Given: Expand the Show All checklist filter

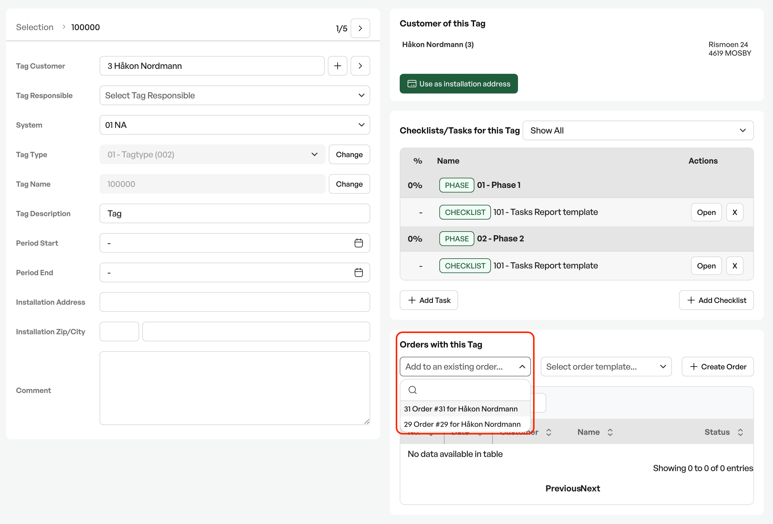Looking at the screenshot, I should click(x=638, y=130).
